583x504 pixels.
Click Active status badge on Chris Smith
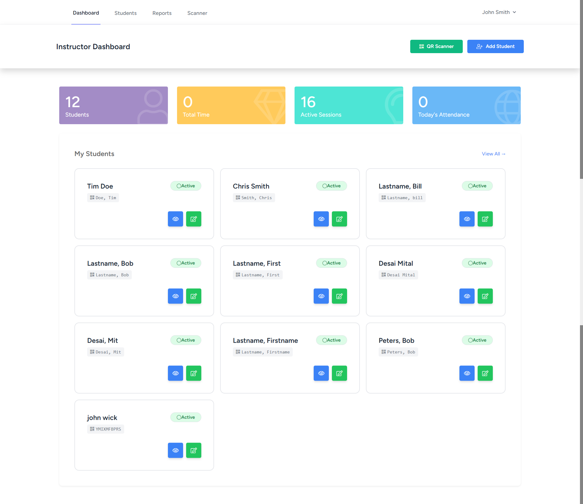click(x=331, y=186)
